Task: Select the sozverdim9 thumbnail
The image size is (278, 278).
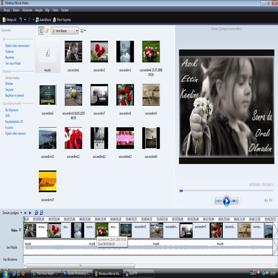Action: point(151,95)
